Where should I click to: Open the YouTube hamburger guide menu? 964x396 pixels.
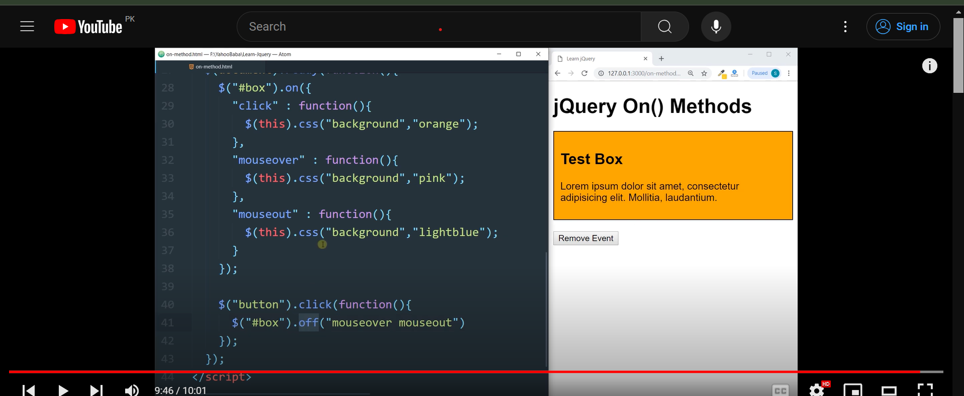coord(27,27)
